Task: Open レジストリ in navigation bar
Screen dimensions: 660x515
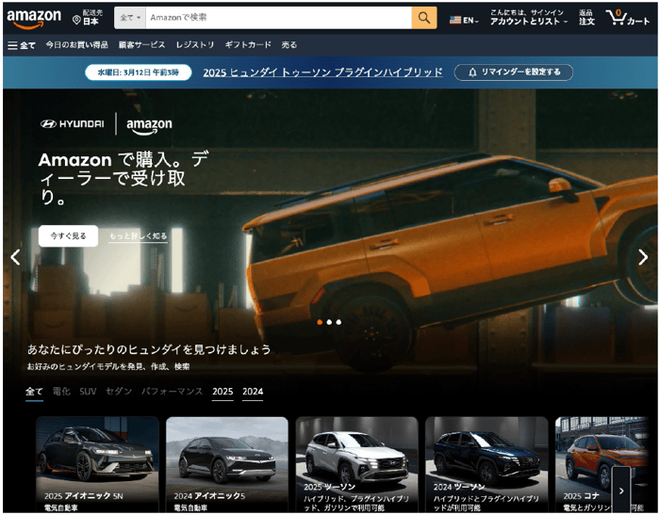Action: pos(195,44)
